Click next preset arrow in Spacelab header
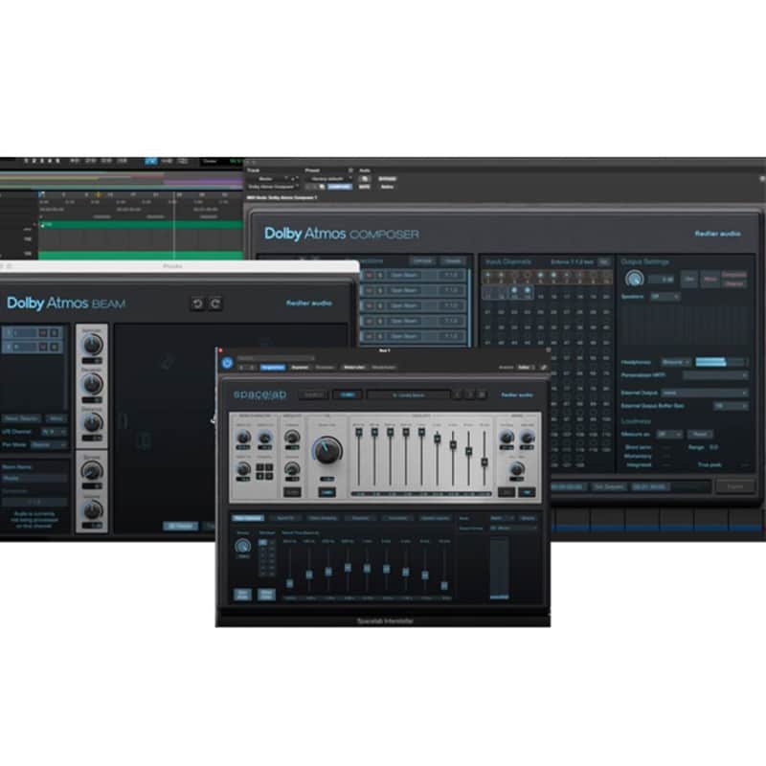Viewport: 766px width, 766px height. [470, 394]
